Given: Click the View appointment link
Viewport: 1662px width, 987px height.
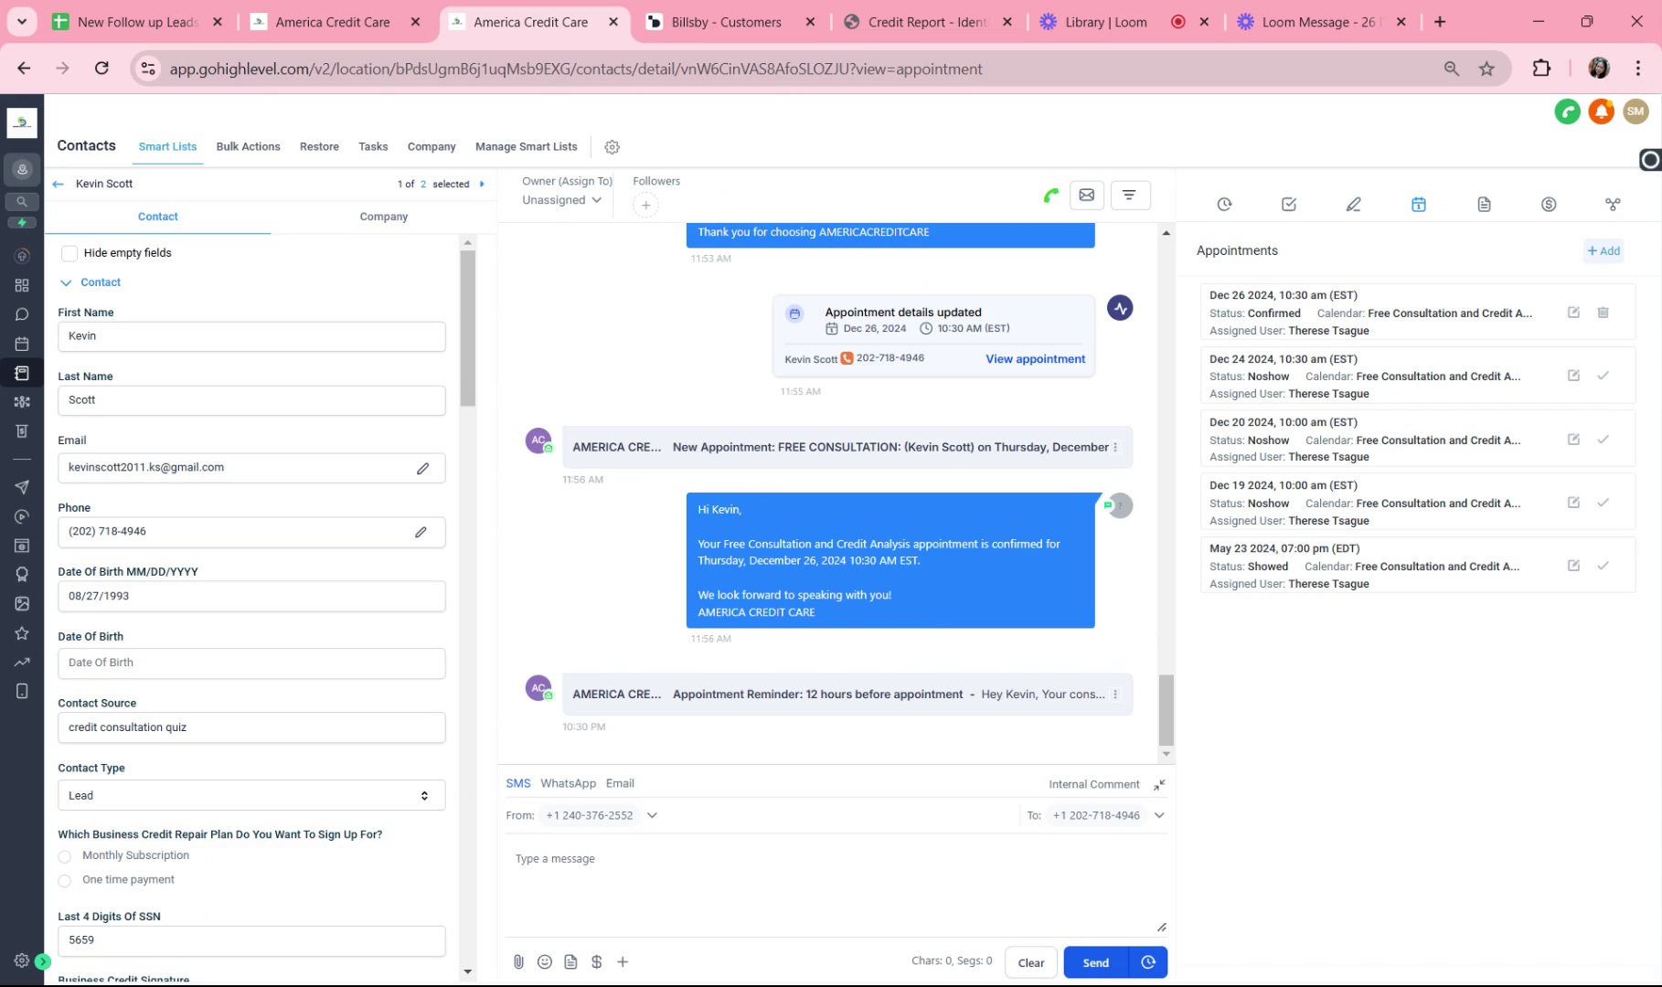Looking at the screenshot, I should click(1035, 359).
